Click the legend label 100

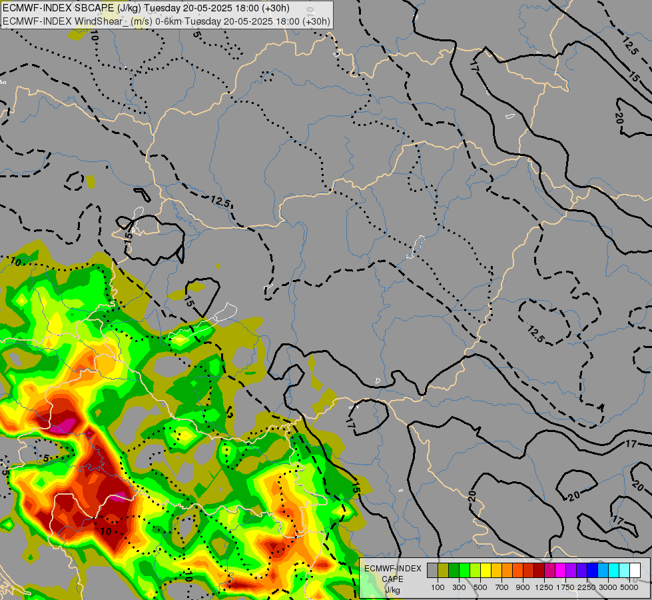coord(438,587)
